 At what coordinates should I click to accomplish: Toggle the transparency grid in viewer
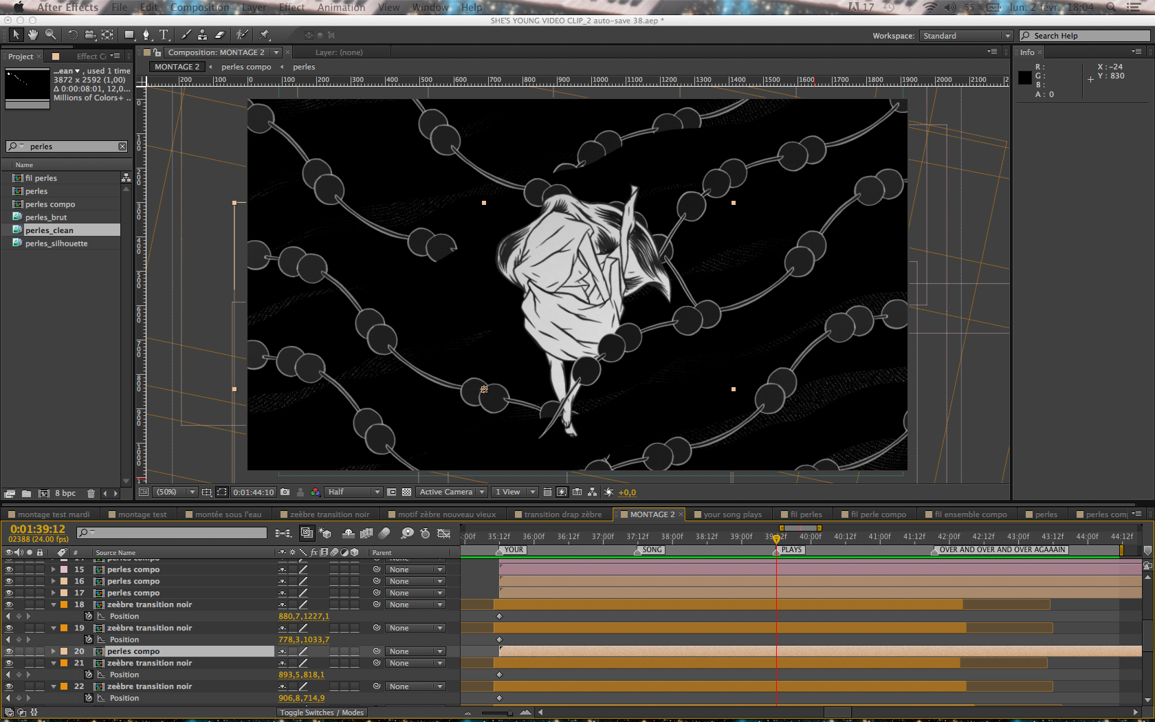tap(406, 492)
